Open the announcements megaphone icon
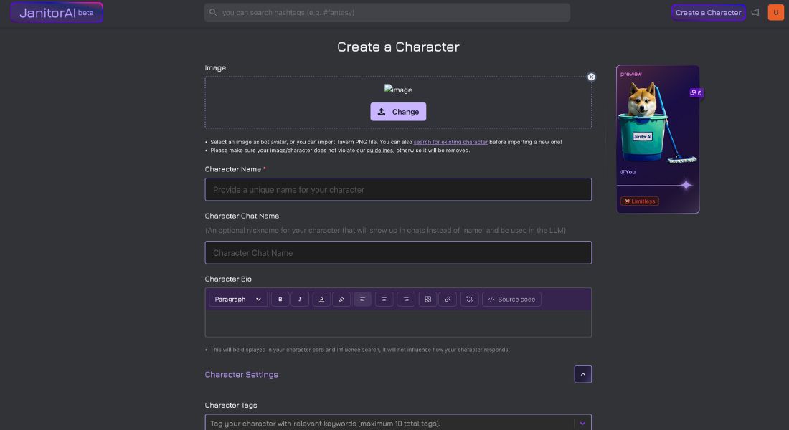 point(755,12)
